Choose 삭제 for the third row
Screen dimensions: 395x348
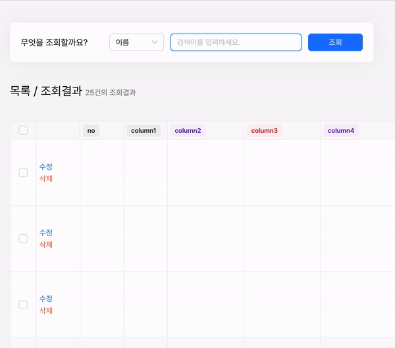46,311
